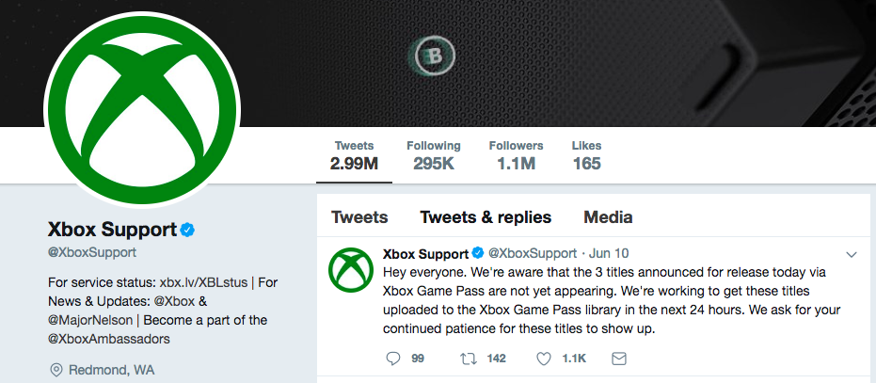This screenshot has height=383, width=876.
Task: Open the xbx.lv/XBLstus service status link
Action: tap(203, 282)
